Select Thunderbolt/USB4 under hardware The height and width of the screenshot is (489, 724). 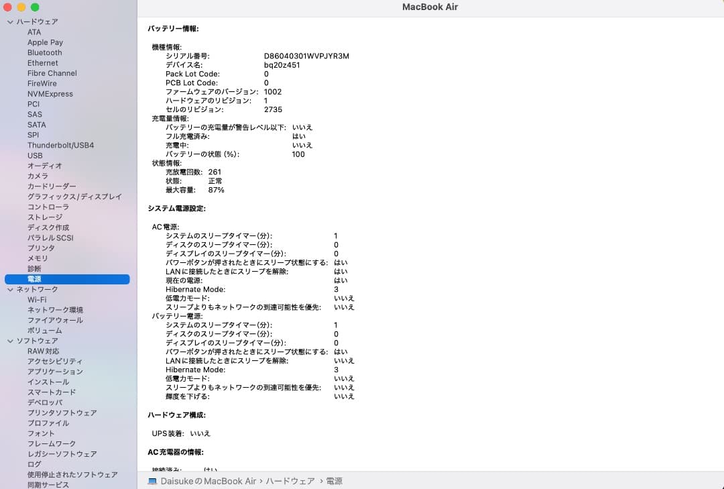[x=62, y=145]
